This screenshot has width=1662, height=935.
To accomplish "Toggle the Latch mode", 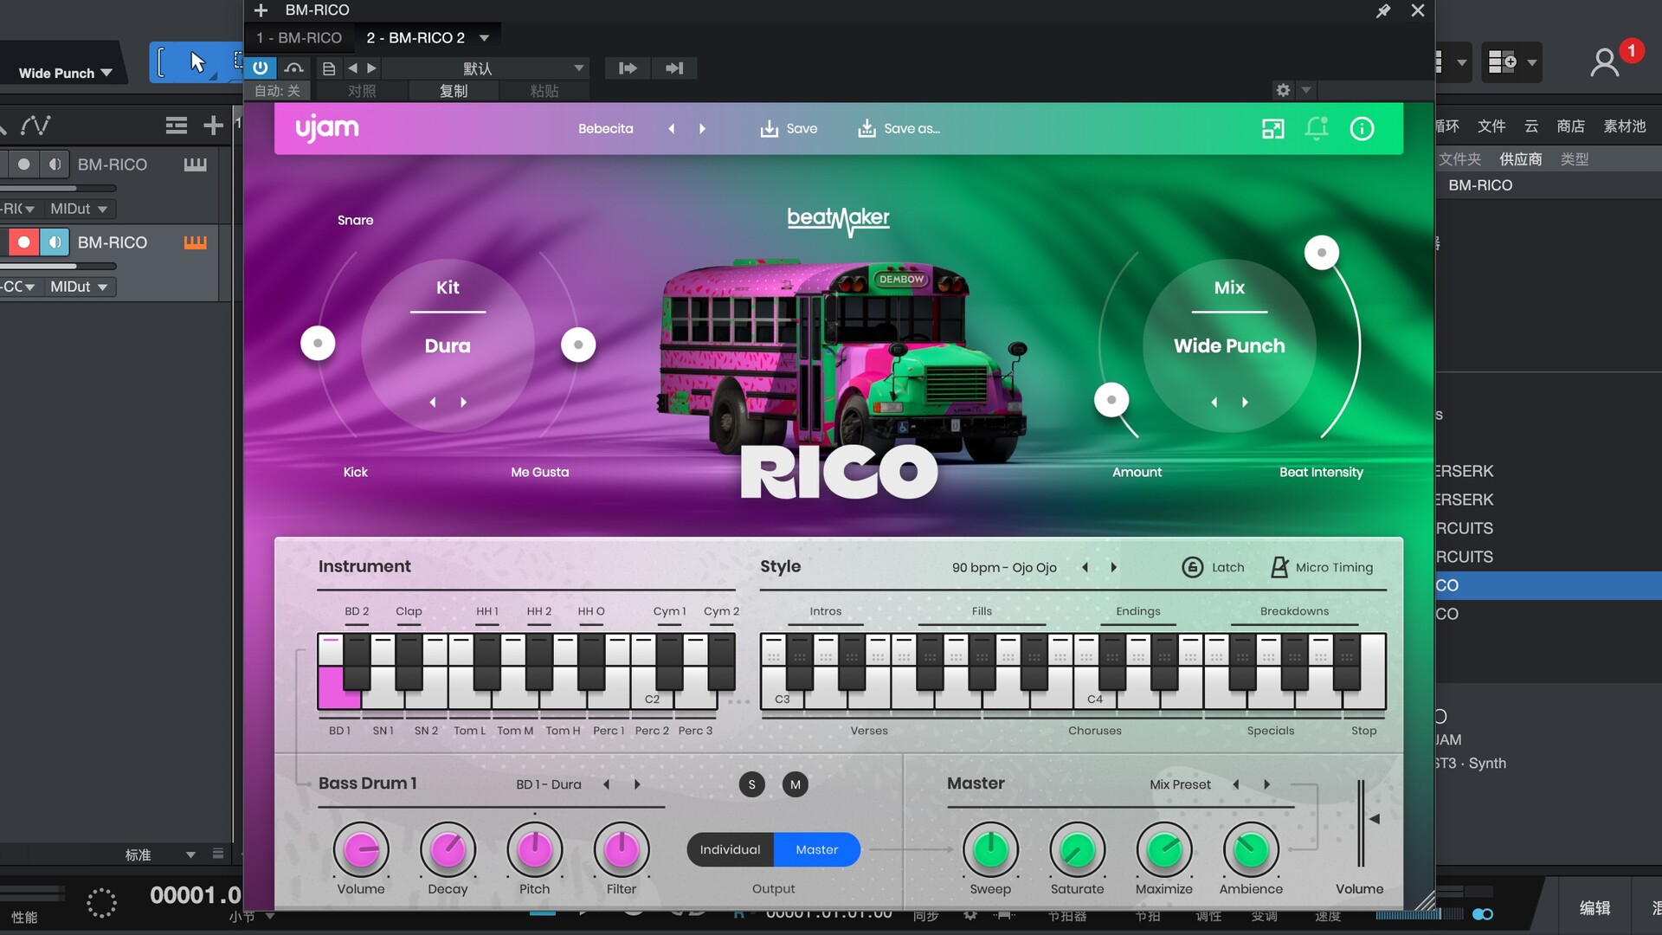I will 1213,567.
